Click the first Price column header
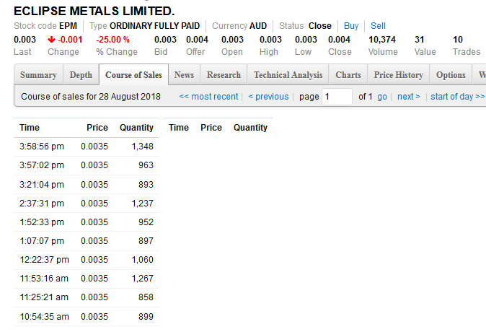The image size is (486, 332). 97,128
